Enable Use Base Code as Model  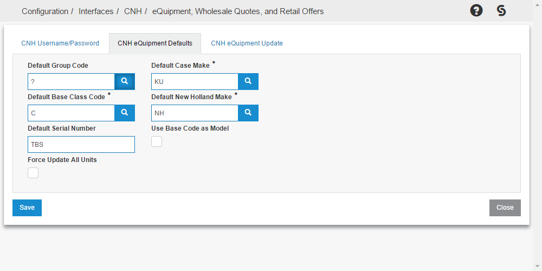(157, 141)
